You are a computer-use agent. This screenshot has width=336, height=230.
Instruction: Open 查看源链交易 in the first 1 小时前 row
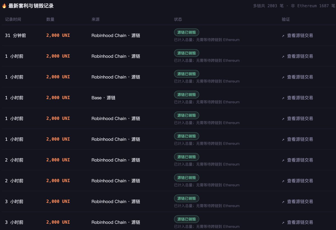[300, 56]
